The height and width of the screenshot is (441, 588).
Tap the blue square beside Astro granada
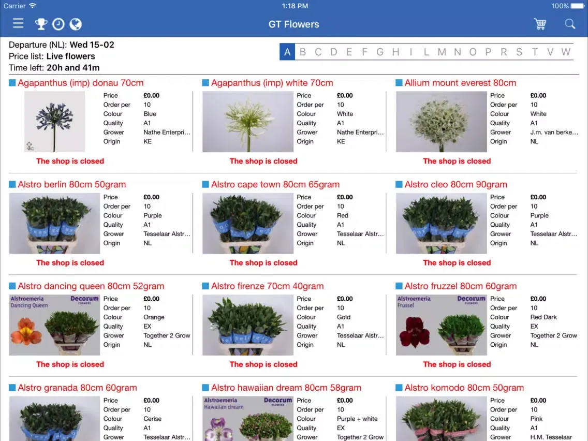tap(12, 387)
